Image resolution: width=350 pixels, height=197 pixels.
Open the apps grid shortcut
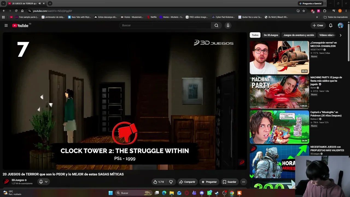tap(3, 17)
